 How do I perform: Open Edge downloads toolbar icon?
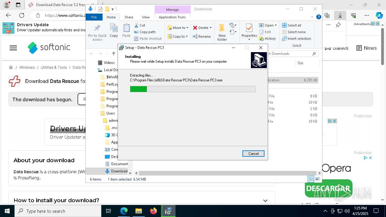(340, 15)
